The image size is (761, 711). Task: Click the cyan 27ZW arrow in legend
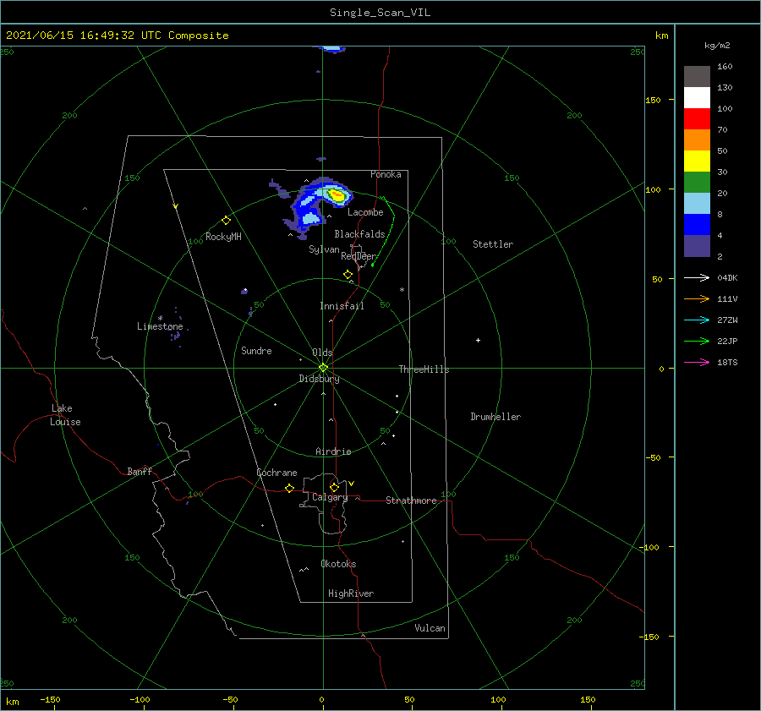[697, 320]
